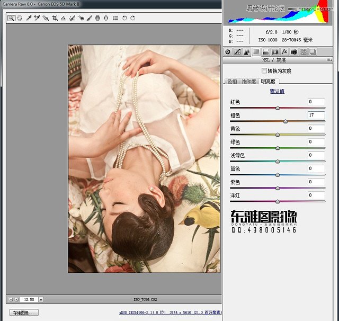Image resolution: width=339 pixels, height=321 pixels.
Task: Click the 红色 value input field
Action: pos(316,102)
